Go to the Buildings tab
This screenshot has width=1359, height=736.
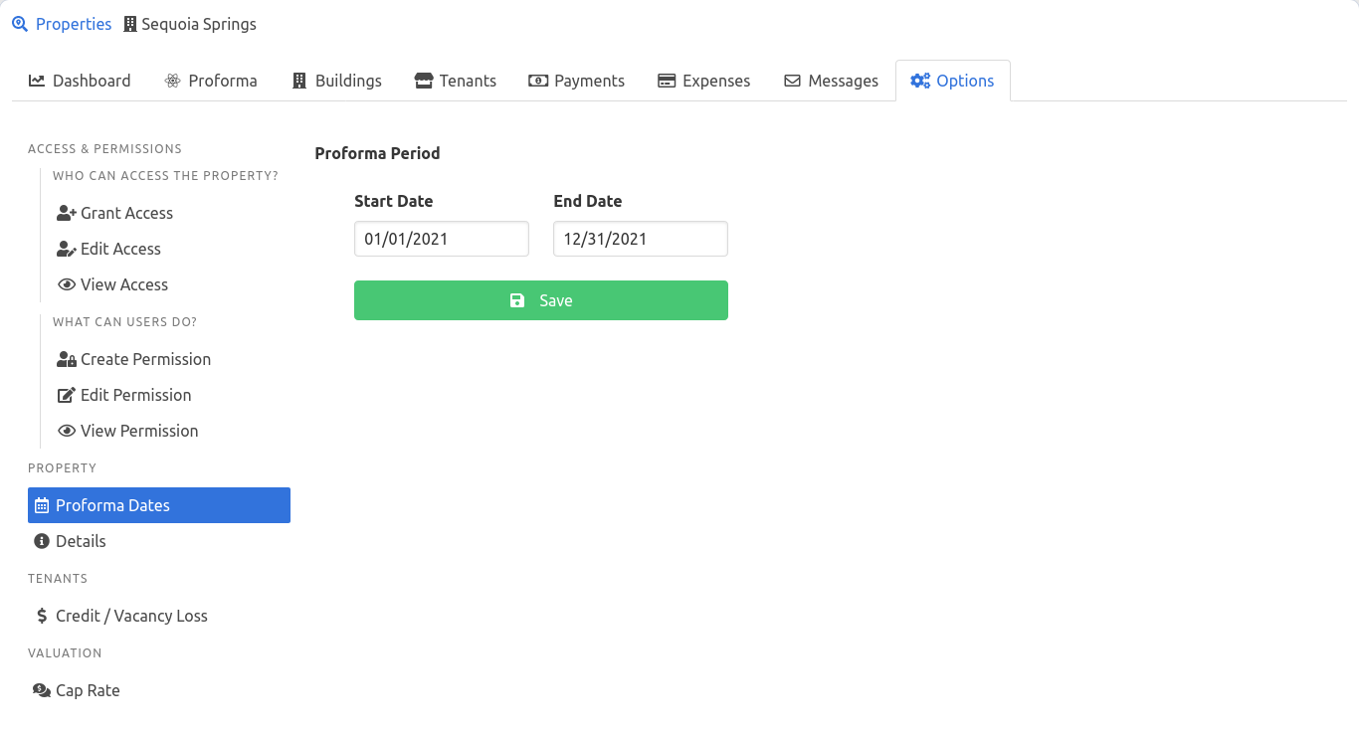[337, 81]
